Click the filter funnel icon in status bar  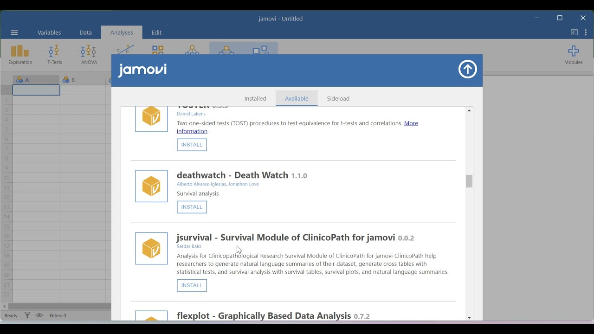point(27,315)
